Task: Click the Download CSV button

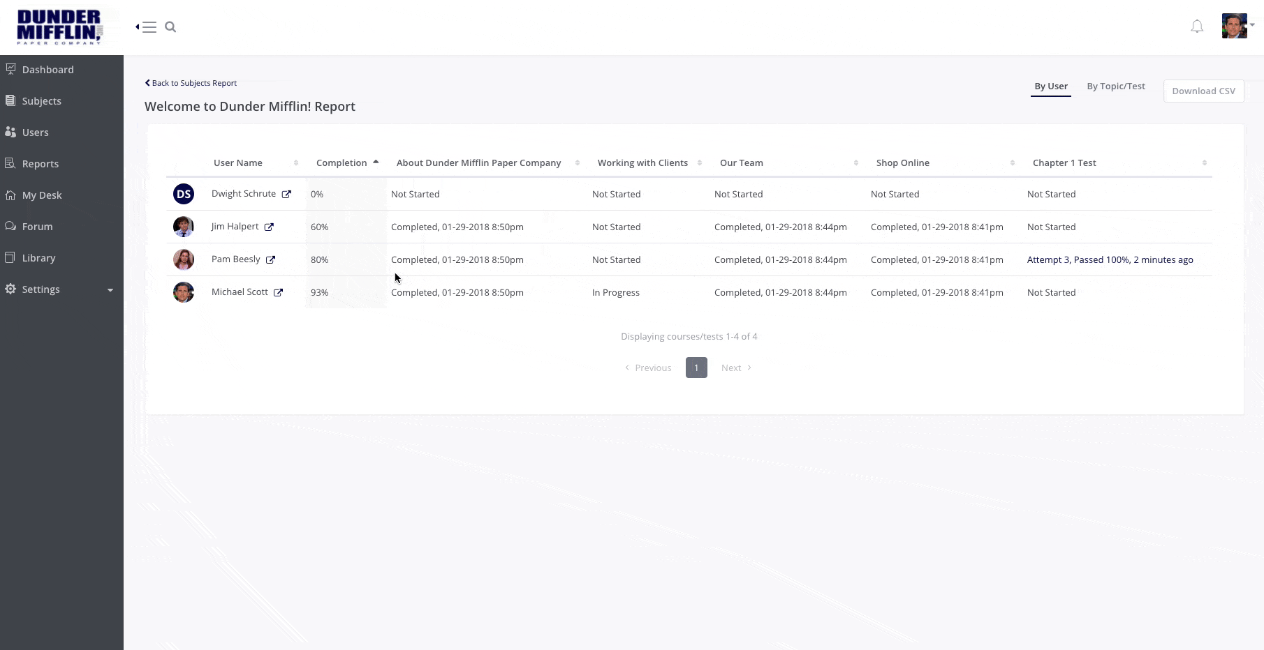Action: [x=1203, y=91]
